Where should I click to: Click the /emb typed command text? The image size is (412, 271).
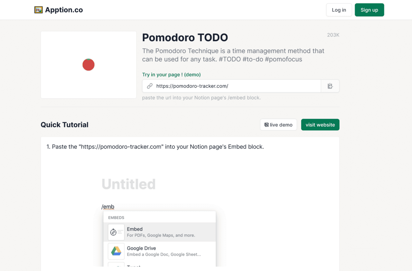(x=108, y=207)
